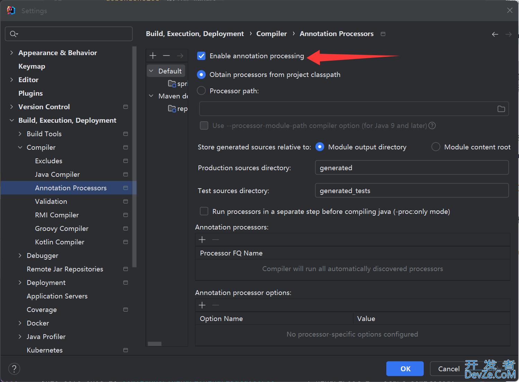Click project icon next to Validation
The height and width of the screenshot is (382, 519).
click(125, 201)
